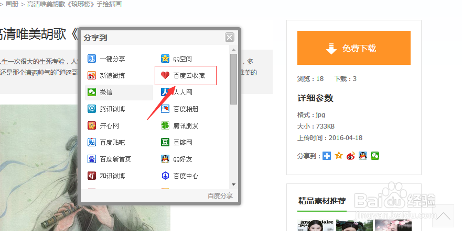Viewport: 462px width, 231px height.
Task: Select the 腾讯微博 text option
Action: coord(112,109)
